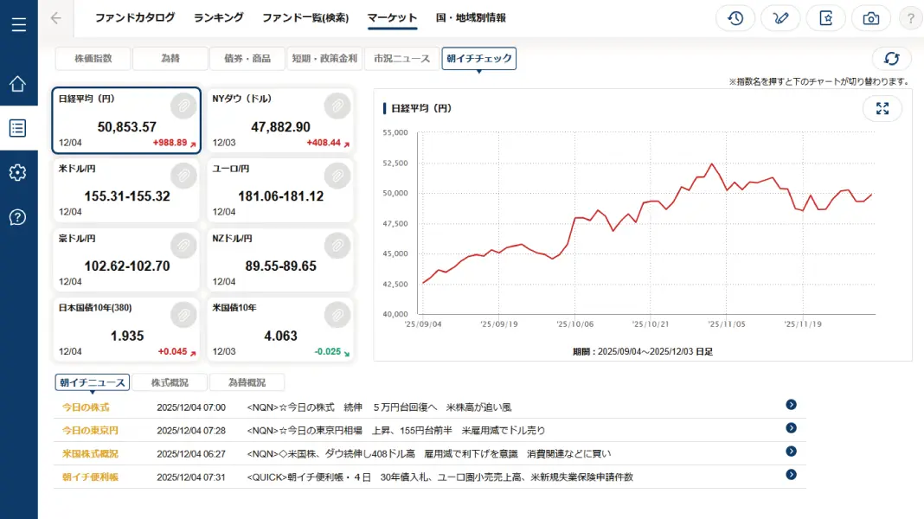Image resolution: width=924 pixels, height=519 pixels.
Task: Read headline 今日の東京円相場 上昇、155円台前半
Action: pos(396,431)
